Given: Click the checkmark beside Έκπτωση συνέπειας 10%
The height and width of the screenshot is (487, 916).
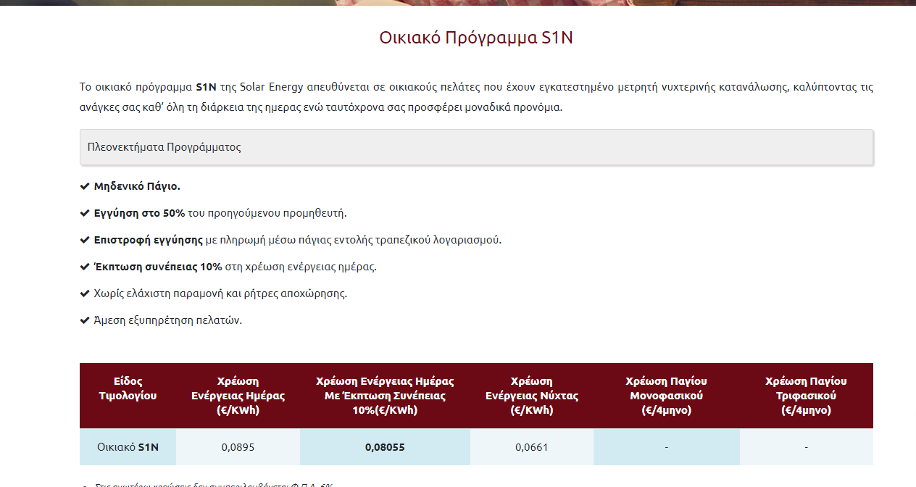Looking at the screenshot, I should pyautogui.click(x=85, y=267).
